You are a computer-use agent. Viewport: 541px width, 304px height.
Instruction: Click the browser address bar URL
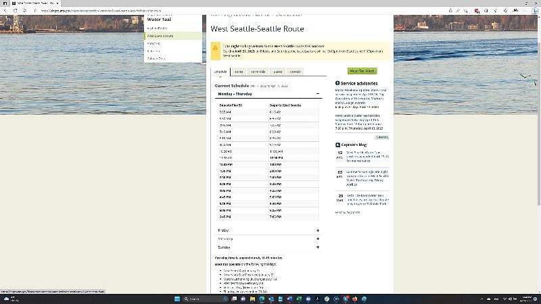point(101,11)
